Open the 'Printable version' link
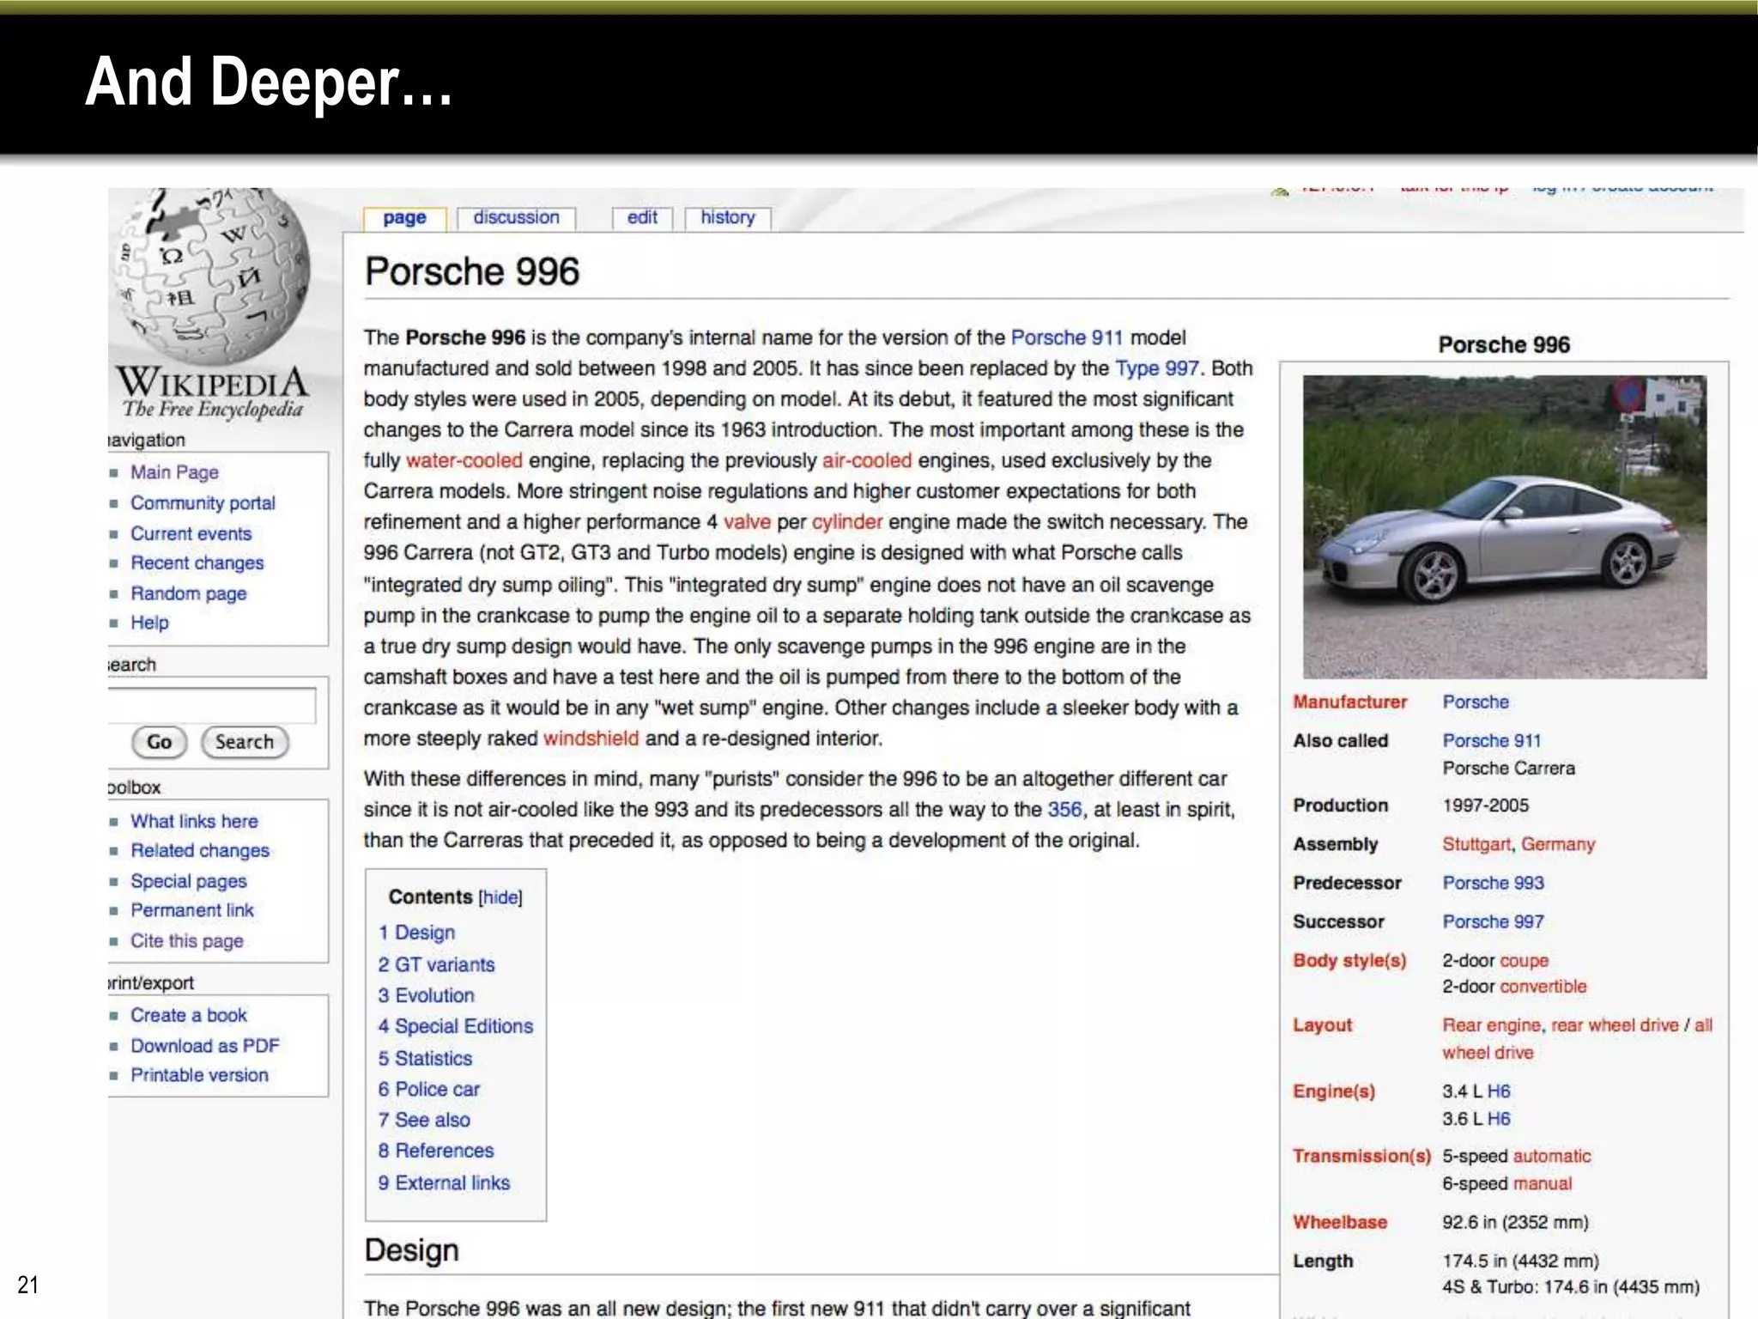This screenshot has width=1758, height=1319. [199, 1075]
